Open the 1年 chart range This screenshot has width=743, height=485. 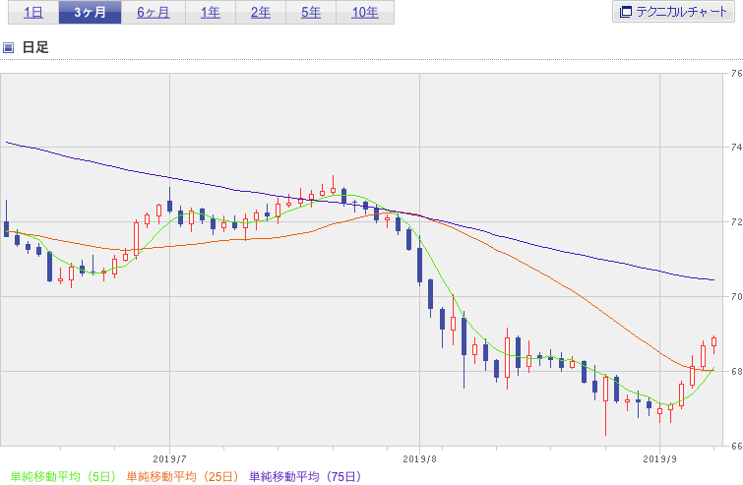pos(211,13)
